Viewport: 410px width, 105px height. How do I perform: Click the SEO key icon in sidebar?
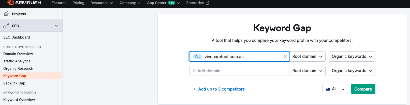point(6,26)
